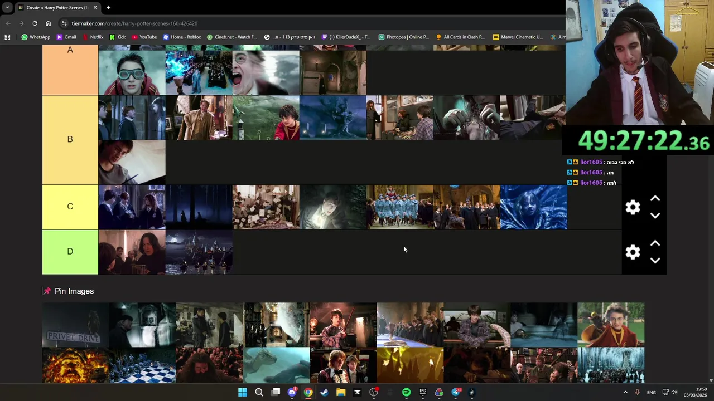Select wizard chess board image

click(x=142, y=366)
